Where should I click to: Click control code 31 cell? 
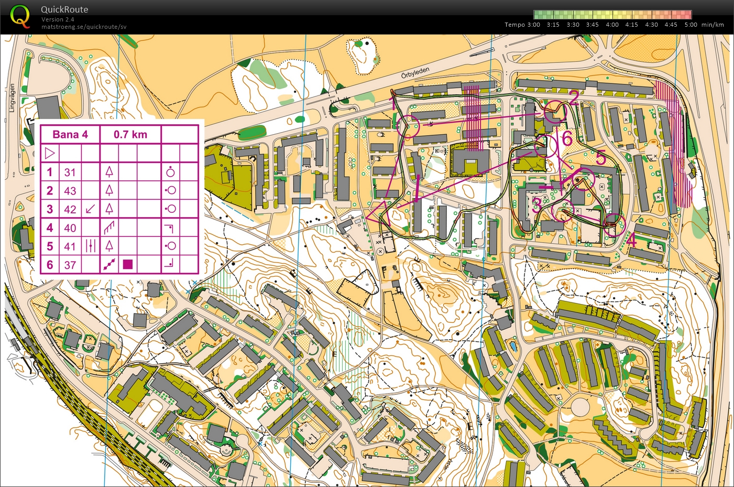click(70, 172)
